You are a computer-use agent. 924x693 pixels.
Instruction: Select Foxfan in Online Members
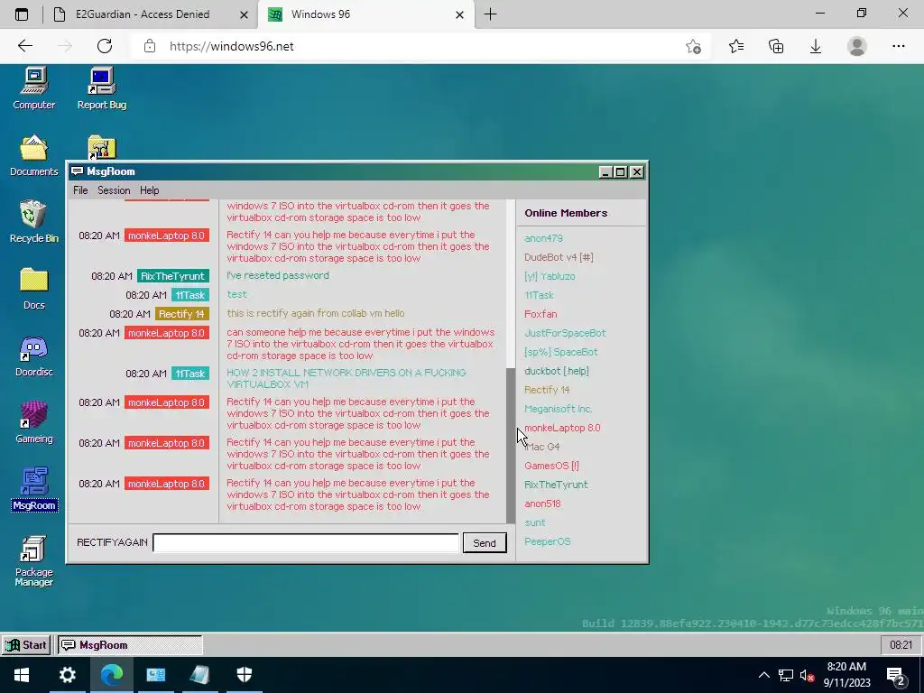coord(541,314)
